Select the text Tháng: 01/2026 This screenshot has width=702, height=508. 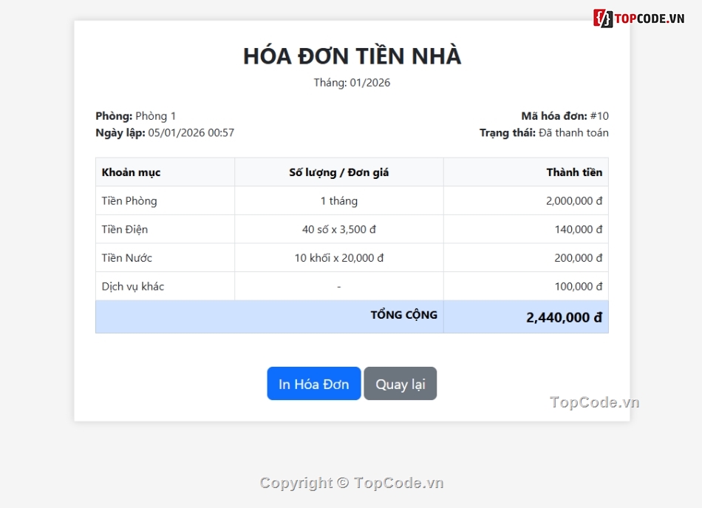point(352,83)
